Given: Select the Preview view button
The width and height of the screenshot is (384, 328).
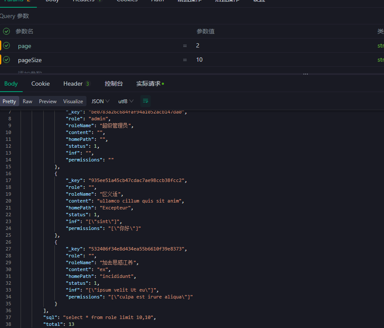Looking at the screenshot, I should tap(48, 101).
